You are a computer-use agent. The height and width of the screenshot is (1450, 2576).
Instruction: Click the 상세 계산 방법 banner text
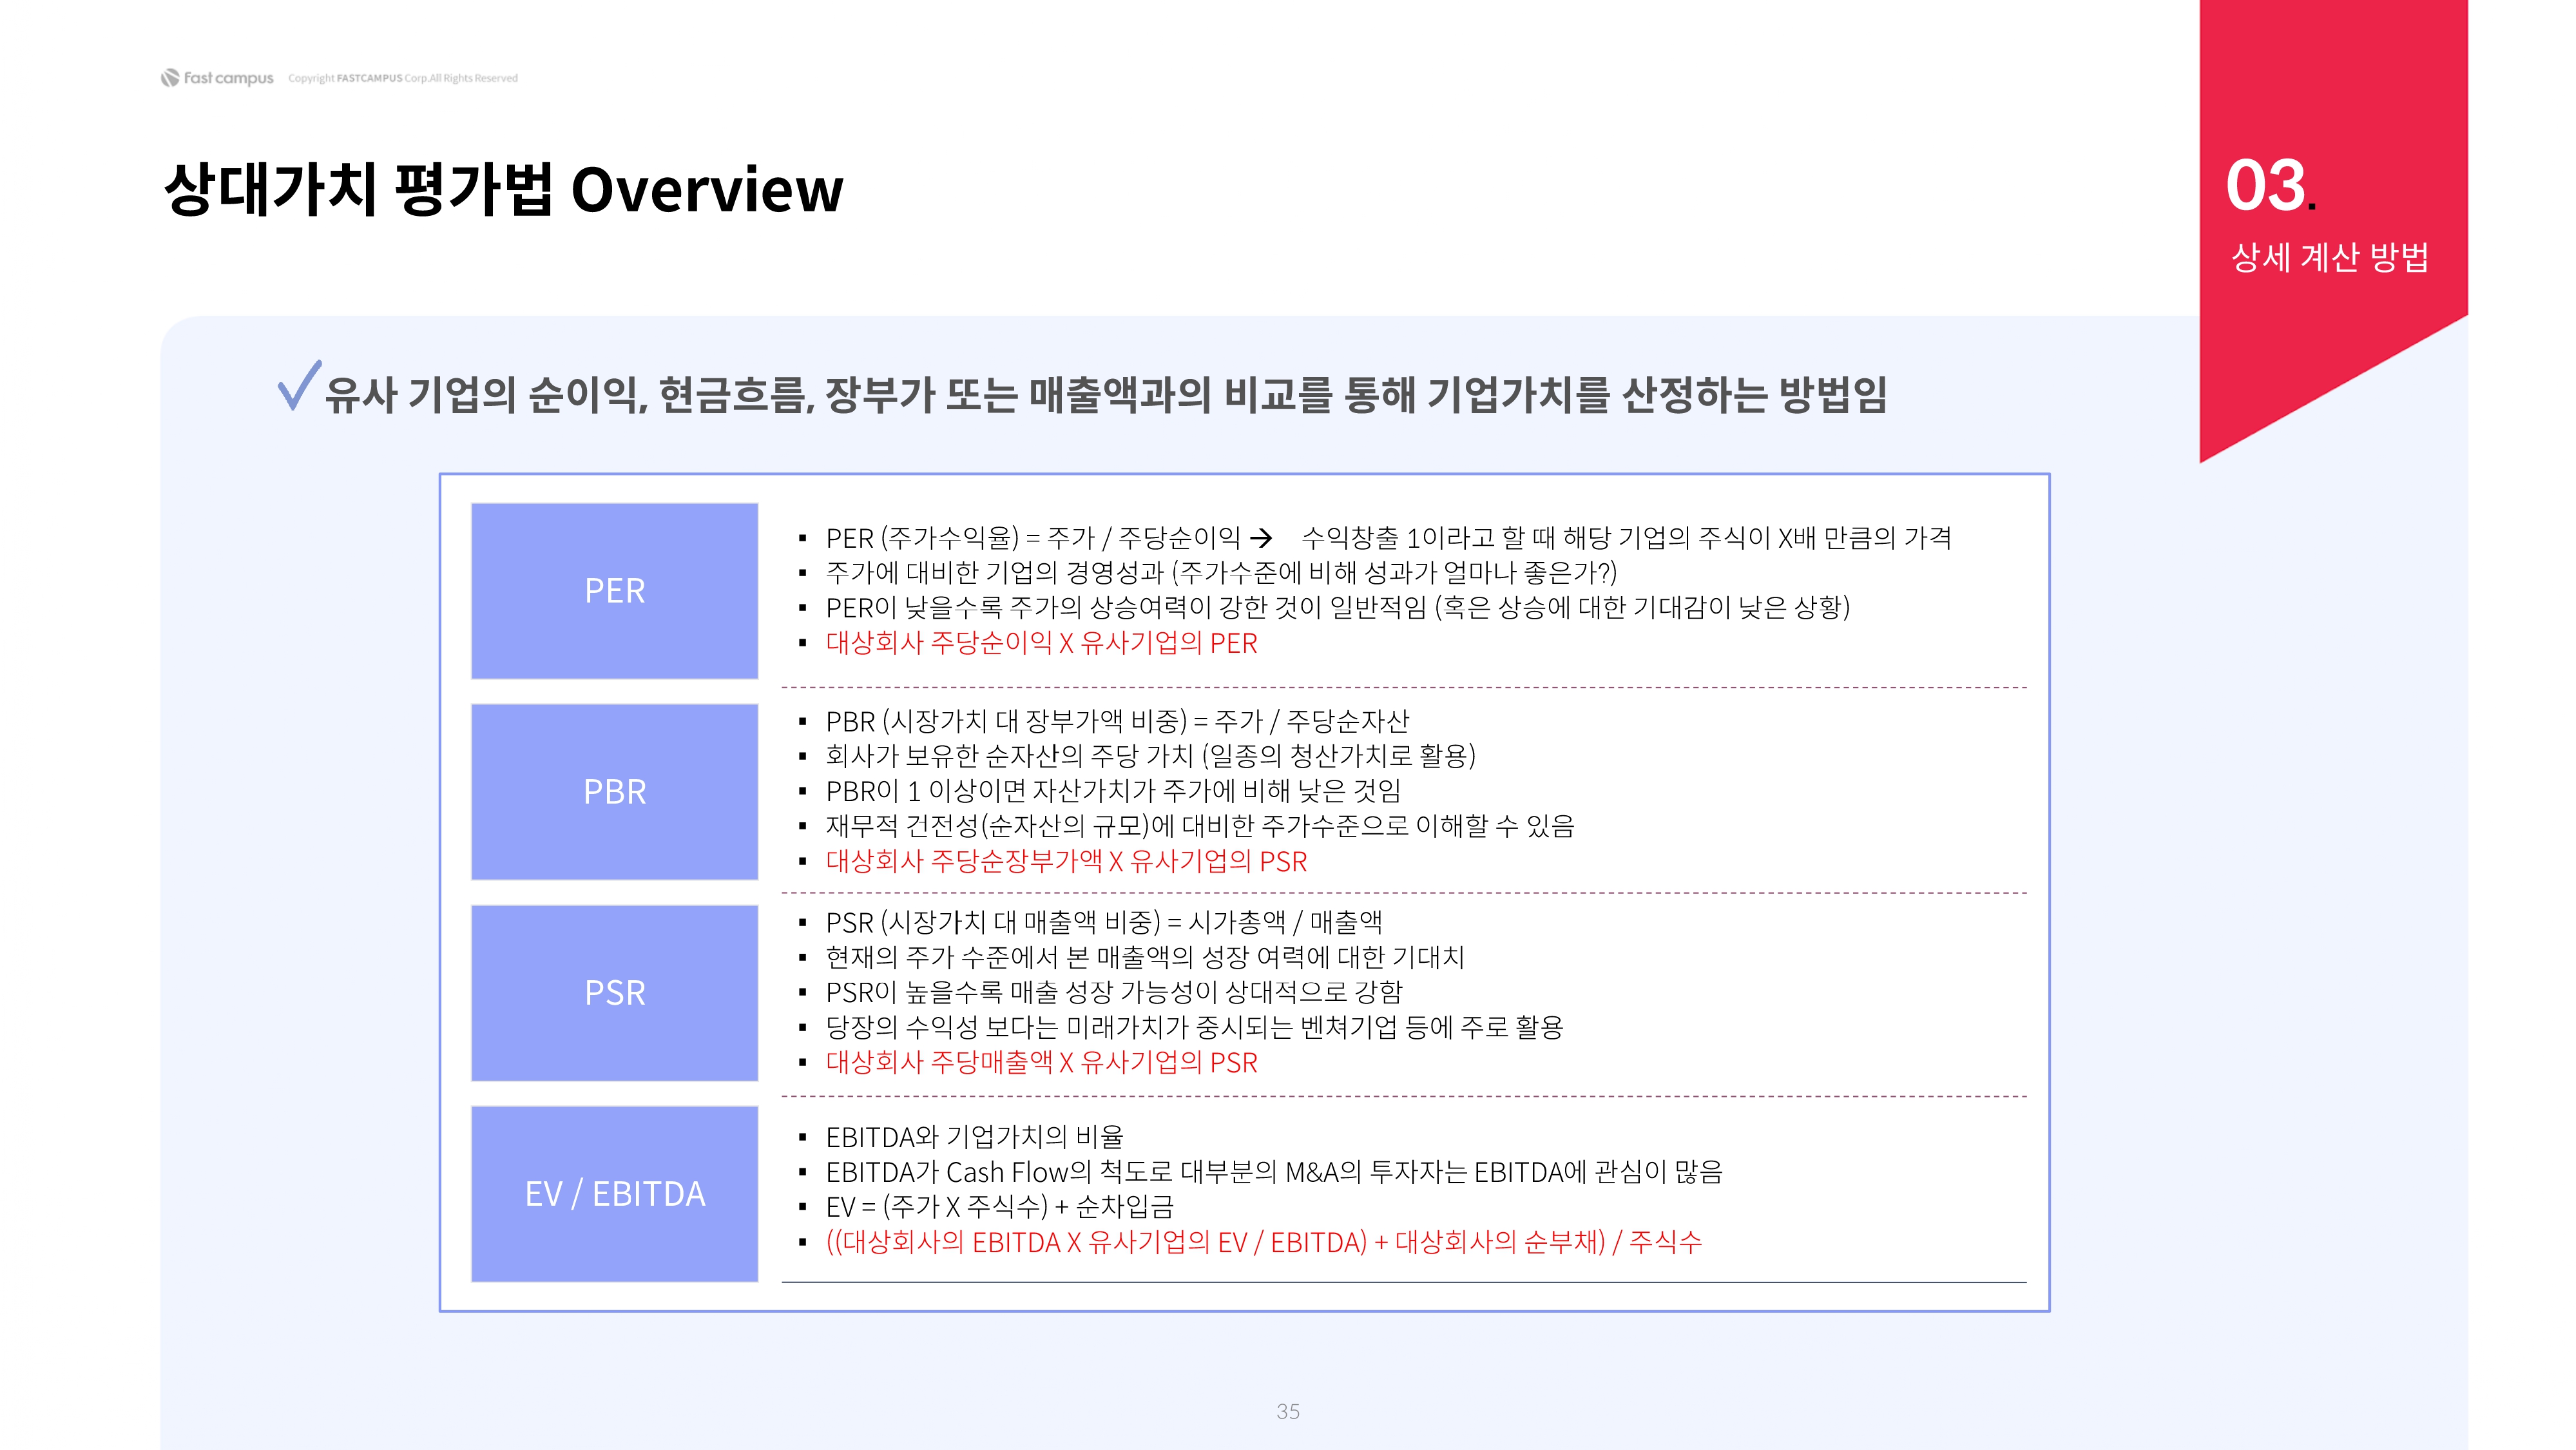pos(2330,258)
